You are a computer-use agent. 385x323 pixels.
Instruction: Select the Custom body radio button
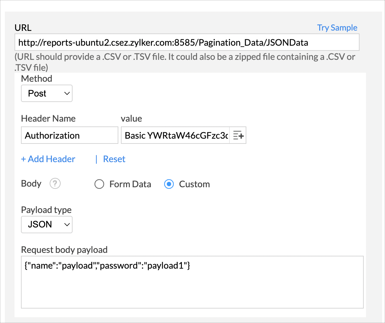169,184
